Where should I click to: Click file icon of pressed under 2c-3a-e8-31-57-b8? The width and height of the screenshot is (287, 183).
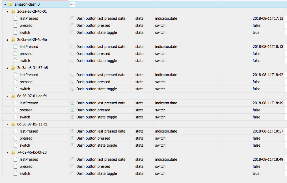[x=15, y=82]
